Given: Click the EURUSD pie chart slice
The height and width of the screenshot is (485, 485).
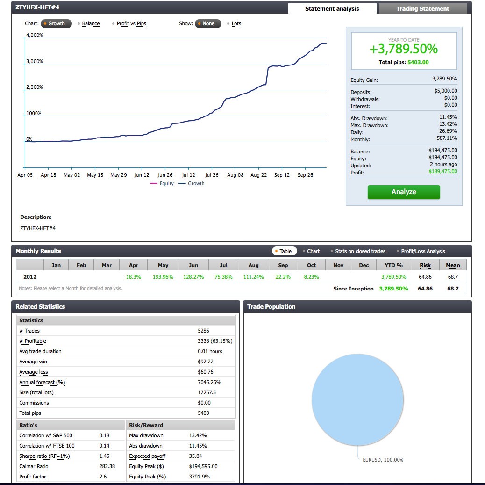Looking at the screenshot, I should point(357,400).
